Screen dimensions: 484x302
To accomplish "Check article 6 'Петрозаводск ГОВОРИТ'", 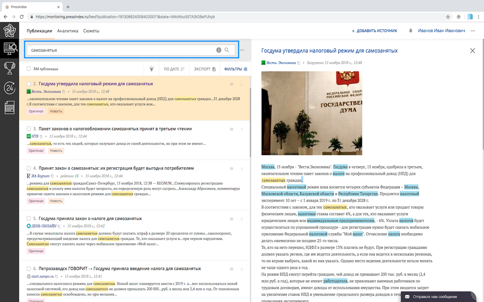I will (x=29, y=269).
